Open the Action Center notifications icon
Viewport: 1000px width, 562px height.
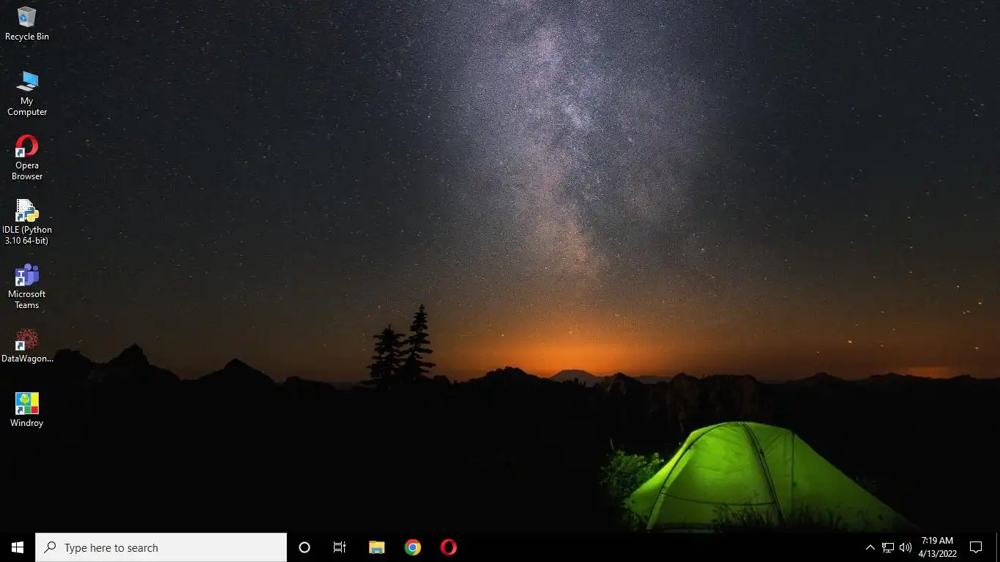tap(976, 547)
